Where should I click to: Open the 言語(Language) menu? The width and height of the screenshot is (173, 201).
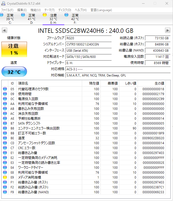(x=101, y=10)
